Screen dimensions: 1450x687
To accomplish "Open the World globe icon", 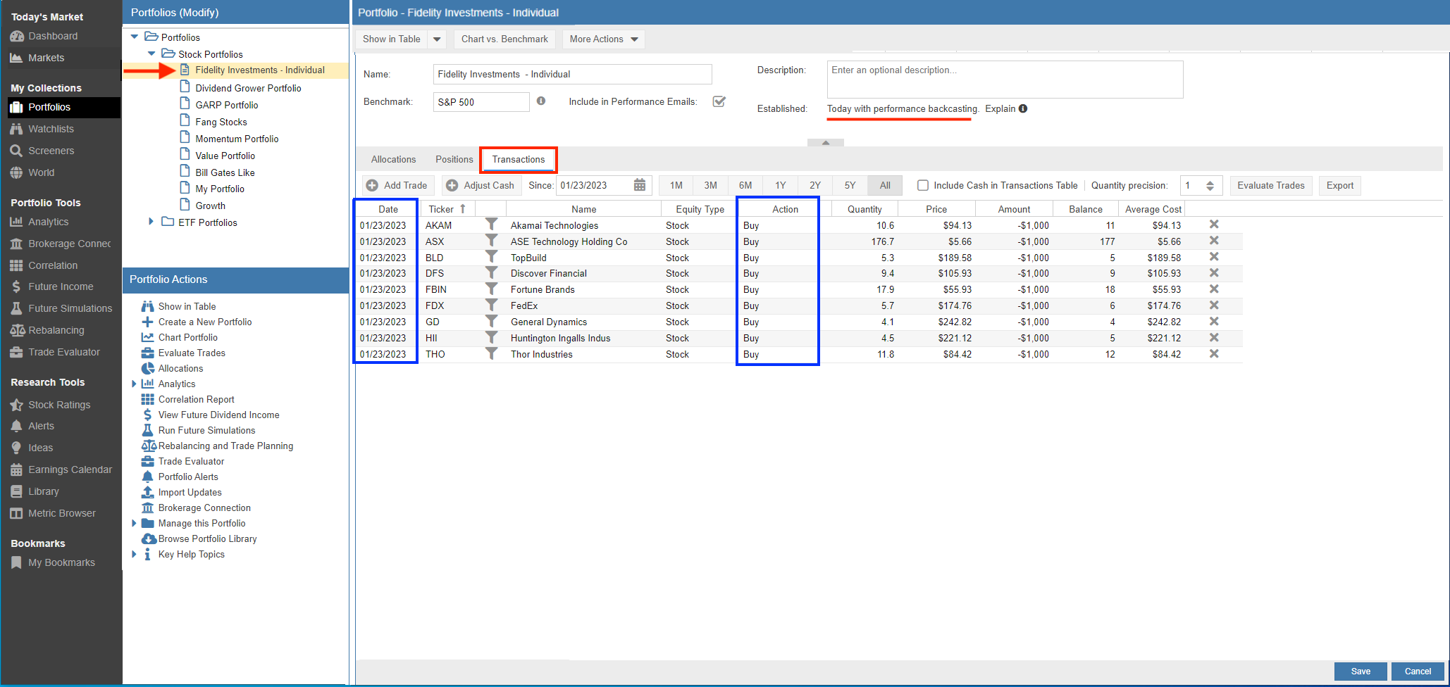I will click(x=16, y=172).
